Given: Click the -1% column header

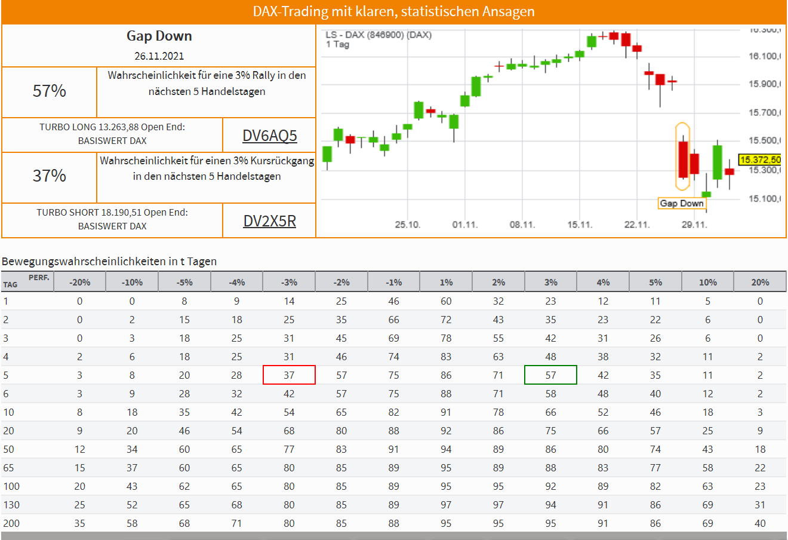Looking at the screenshot, I should pyautogui.click(x=393, y=282).
